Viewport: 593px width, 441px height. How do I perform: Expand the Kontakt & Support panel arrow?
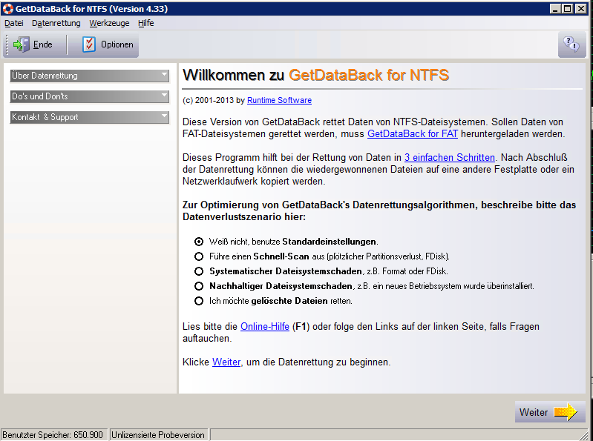coord(164,116)
